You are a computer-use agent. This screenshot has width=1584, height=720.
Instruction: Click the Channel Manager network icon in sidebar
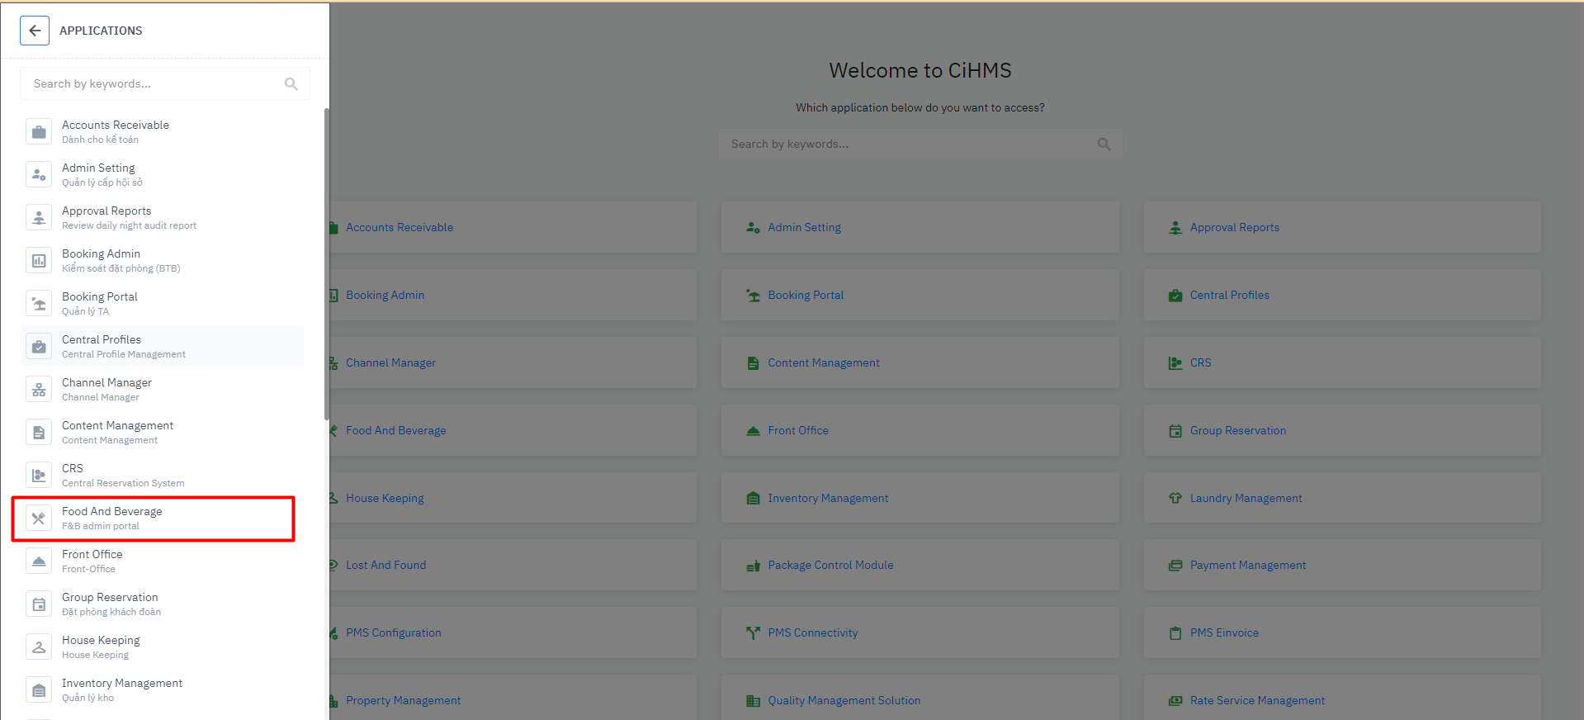(39, 390)
